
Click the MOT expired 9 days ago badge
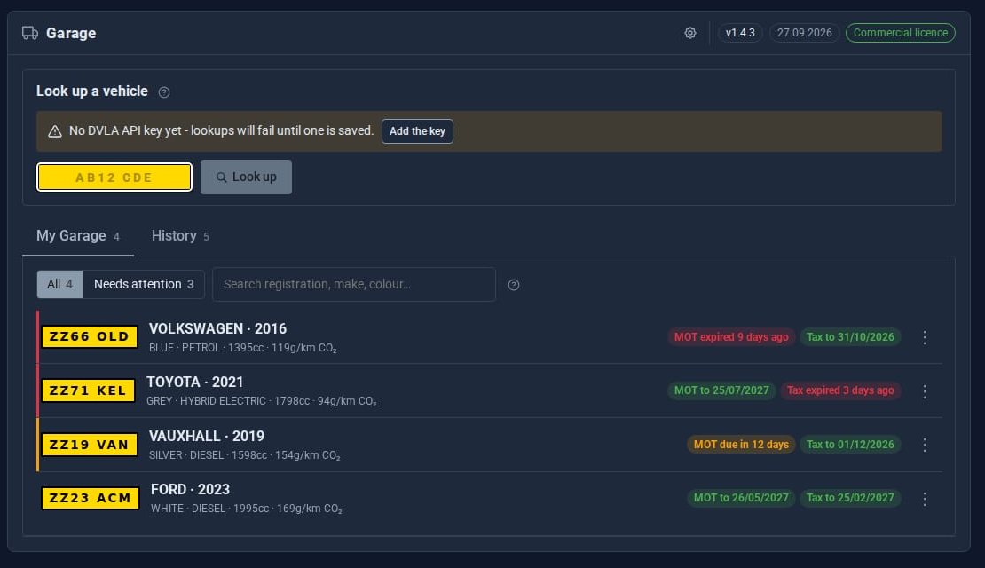(731, 337)
